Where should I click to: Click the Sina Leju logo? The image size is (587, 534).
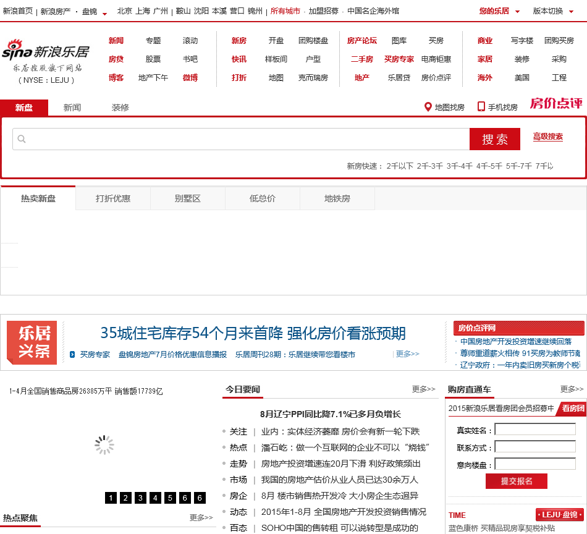(x=45, y=51)
